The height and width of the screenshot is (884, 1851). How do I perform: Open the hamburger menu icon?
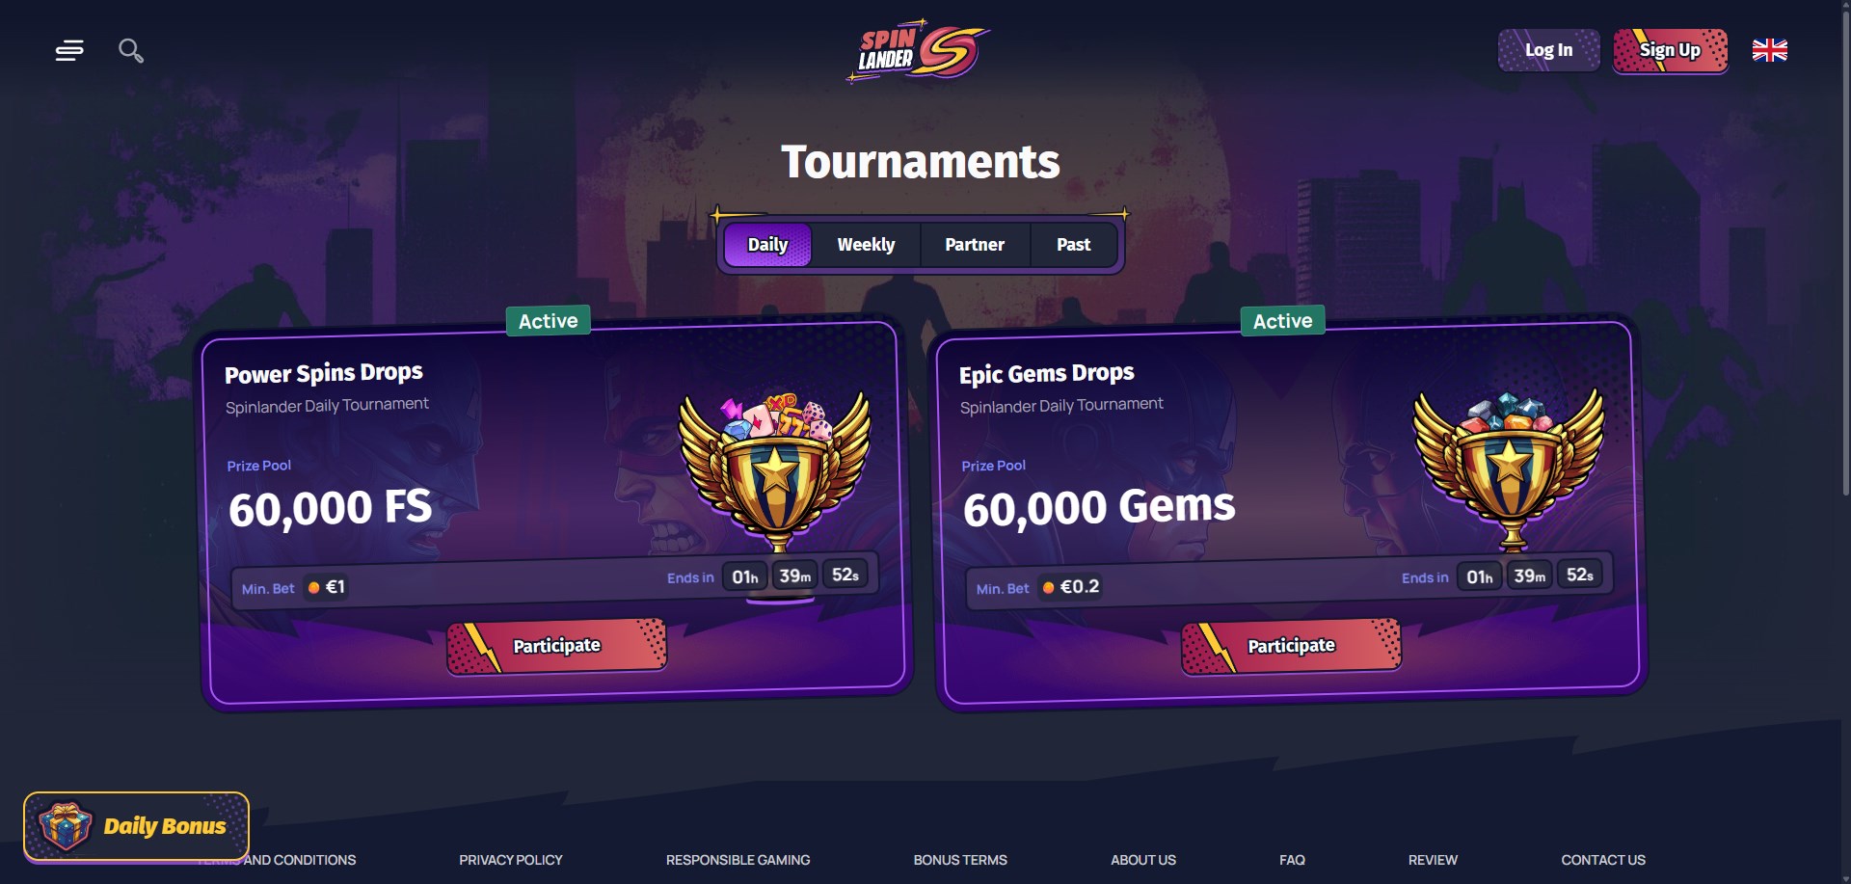[69, 50]
